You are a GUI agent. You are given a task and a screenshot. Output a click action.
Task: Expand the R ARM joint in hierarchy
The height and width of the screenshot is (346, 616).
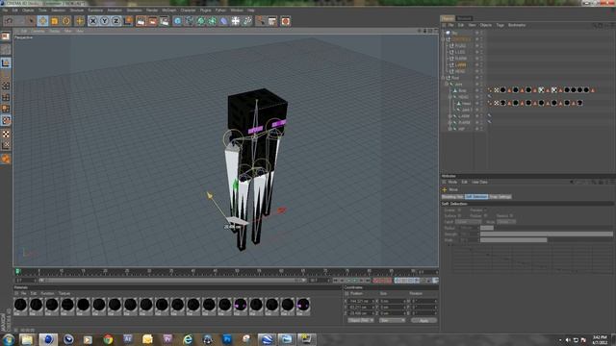point(450,122)
